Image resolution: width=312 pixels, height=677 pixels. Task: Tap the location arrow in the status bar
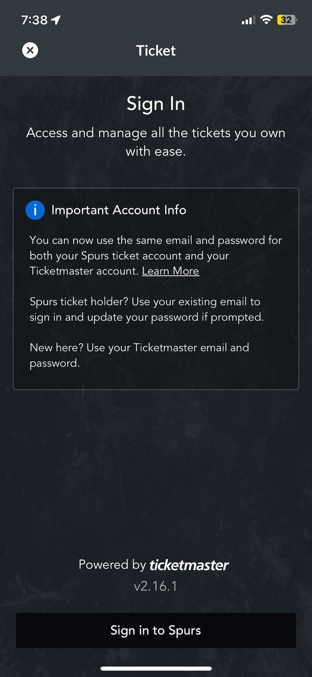(x=56, y=20)
